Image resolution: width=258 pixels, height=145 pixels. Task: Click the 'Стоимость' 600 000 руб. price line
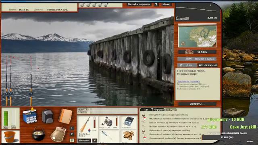193,86
